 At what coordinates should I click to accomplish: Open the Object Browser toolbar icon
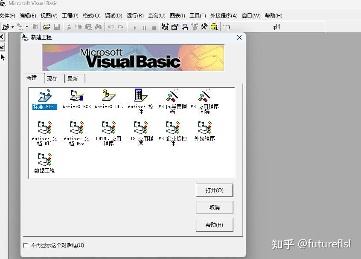195,27
